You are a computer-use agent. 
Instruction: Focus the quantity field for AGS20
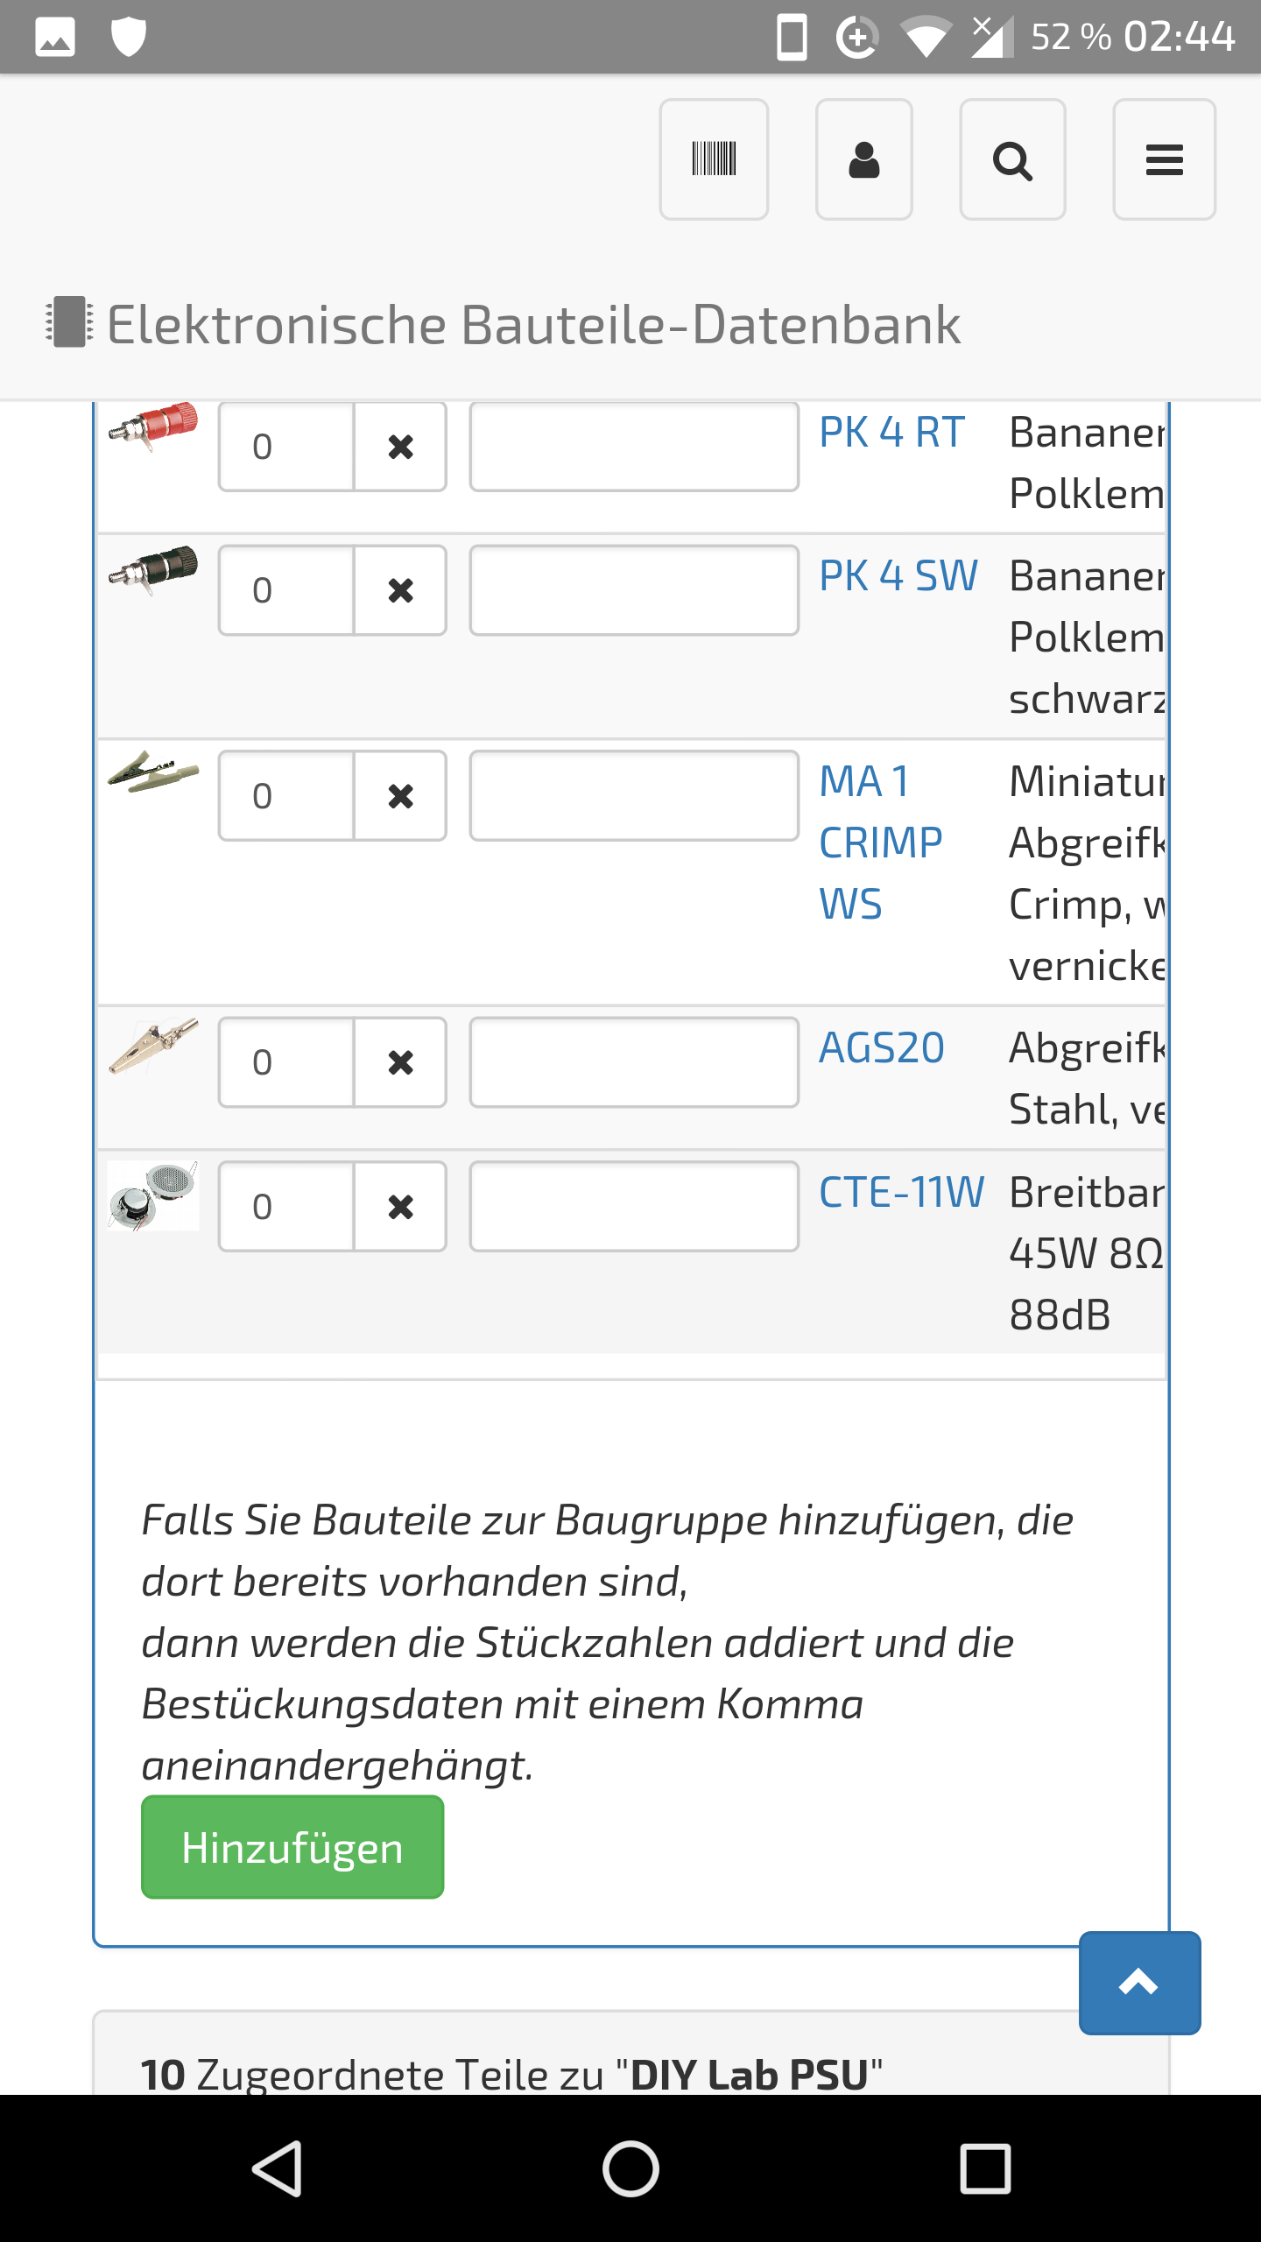click(x=286, y=1062)
